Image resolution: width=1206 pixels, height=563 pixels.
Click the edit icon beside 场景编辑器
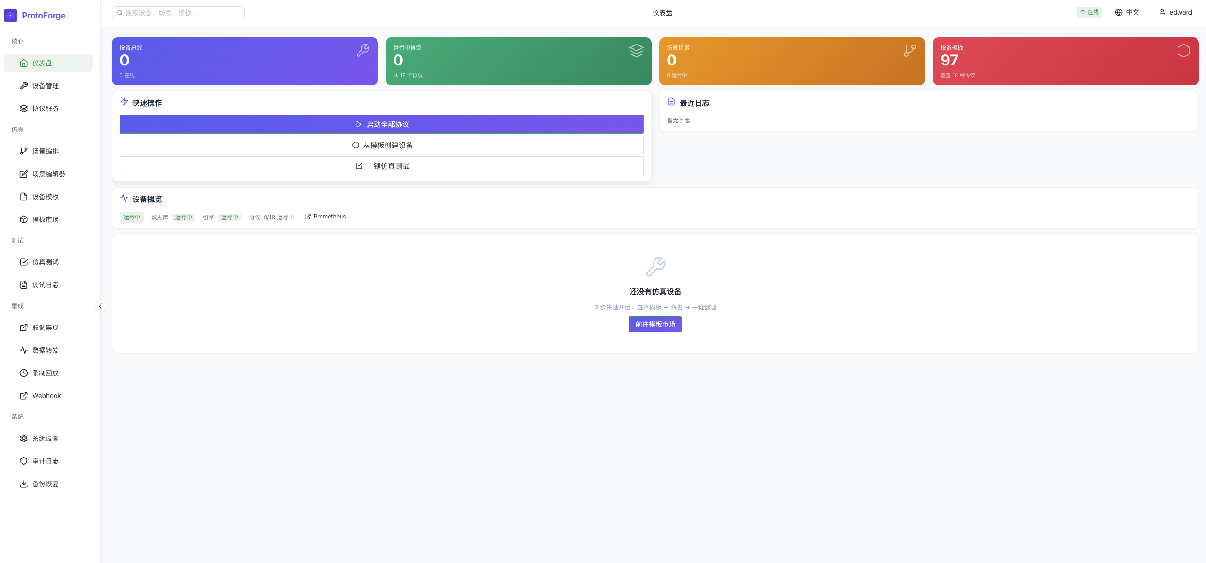[x=24, y=174]
